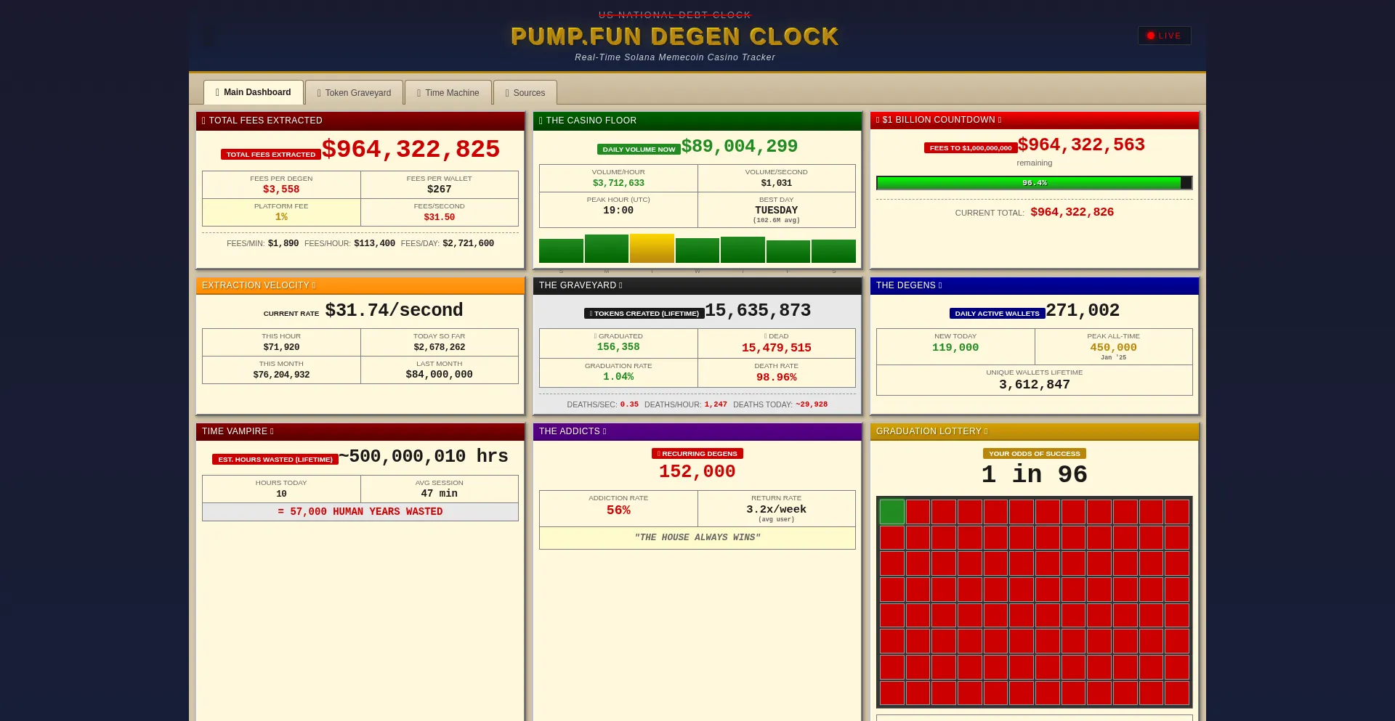
Task: Open the Time Machine tab
Action: pos(448,93)
